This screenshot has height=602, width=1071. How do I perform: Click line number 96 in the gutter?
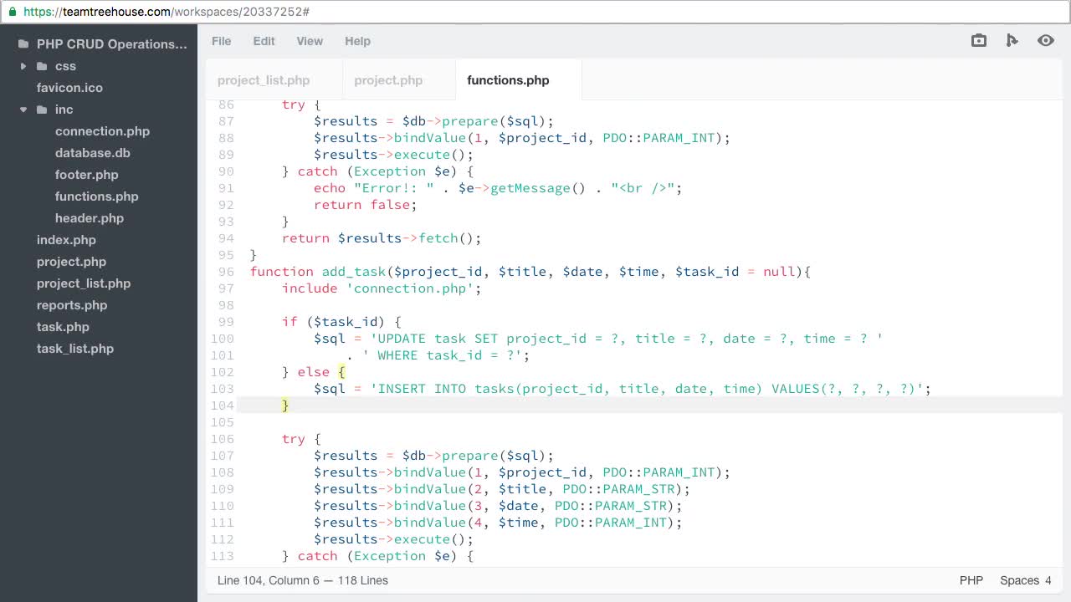[226, 272]
